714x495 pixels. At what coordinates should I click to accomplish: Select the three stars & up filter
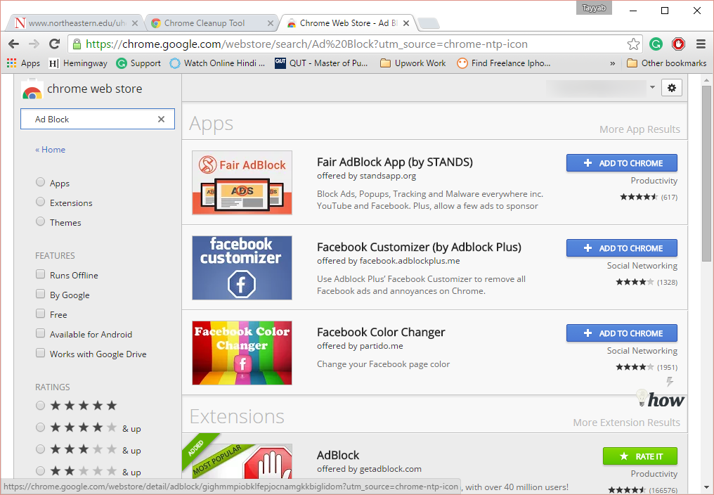tap(41, 449)
